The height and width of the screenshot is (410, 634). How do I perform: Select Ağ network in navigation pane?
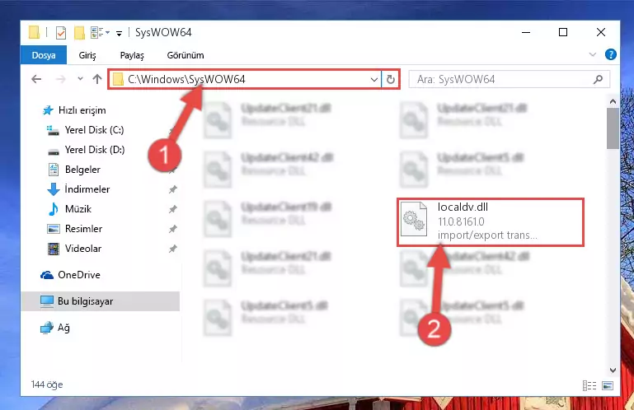(x=63, y=328)
